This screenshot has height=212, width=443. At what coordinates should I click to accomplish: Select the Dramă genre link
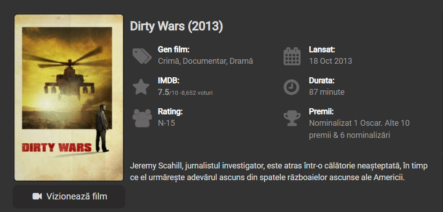pos(241,61)
